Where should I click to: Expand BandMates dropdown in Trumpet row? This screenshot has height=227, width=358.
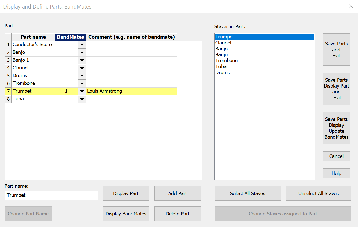[82, 91]
